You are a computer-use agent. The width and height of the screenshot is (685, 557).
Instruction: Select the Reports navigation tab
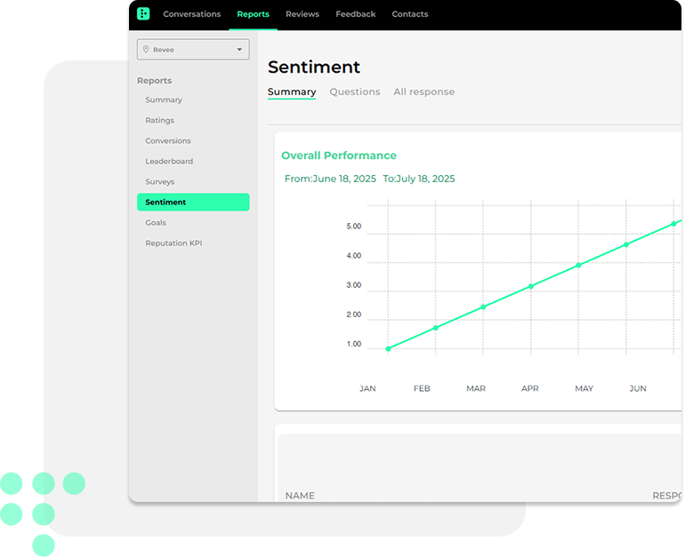253,14
